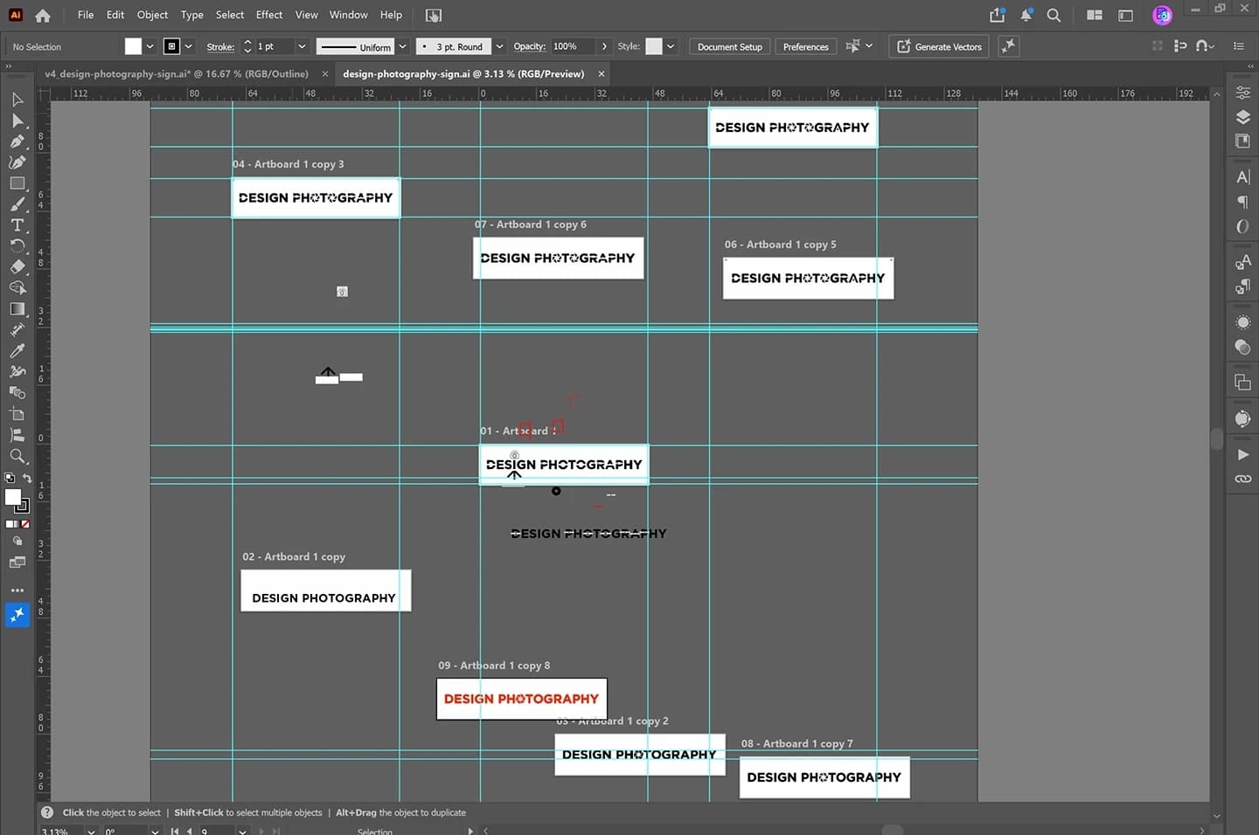This screenshot has height=835, width=1259.
Task: Click the Opacity panel link
Action: click(529, 46)
